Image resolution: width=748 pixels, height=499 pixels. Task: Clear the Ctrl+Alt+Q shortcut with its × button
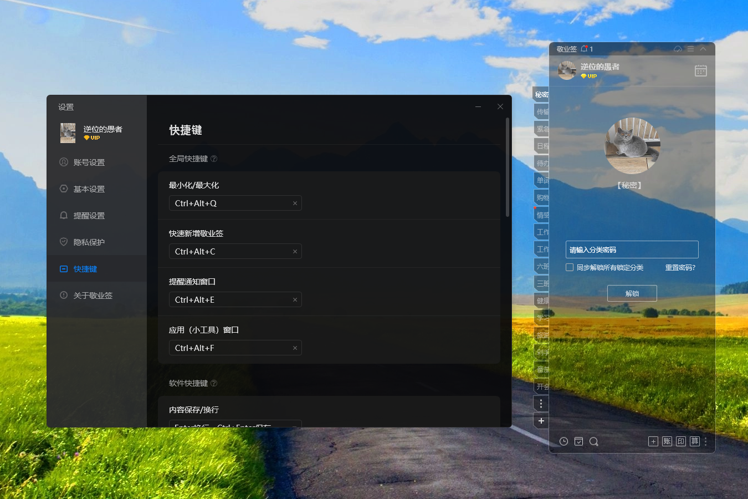click(295, 203)
